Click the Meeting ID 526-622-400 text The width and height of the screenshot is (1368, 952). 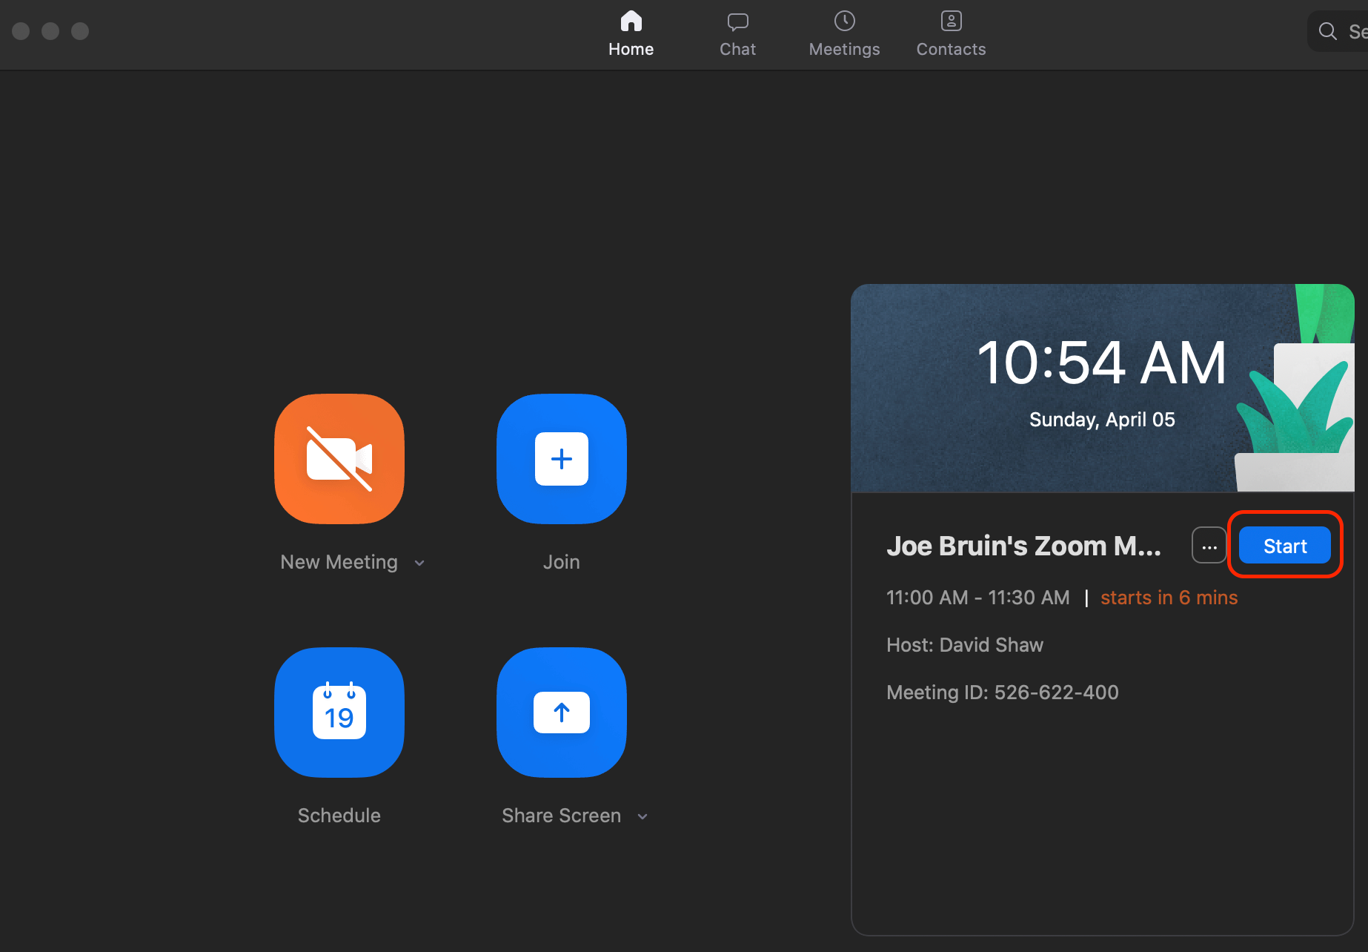point(1003,692)
